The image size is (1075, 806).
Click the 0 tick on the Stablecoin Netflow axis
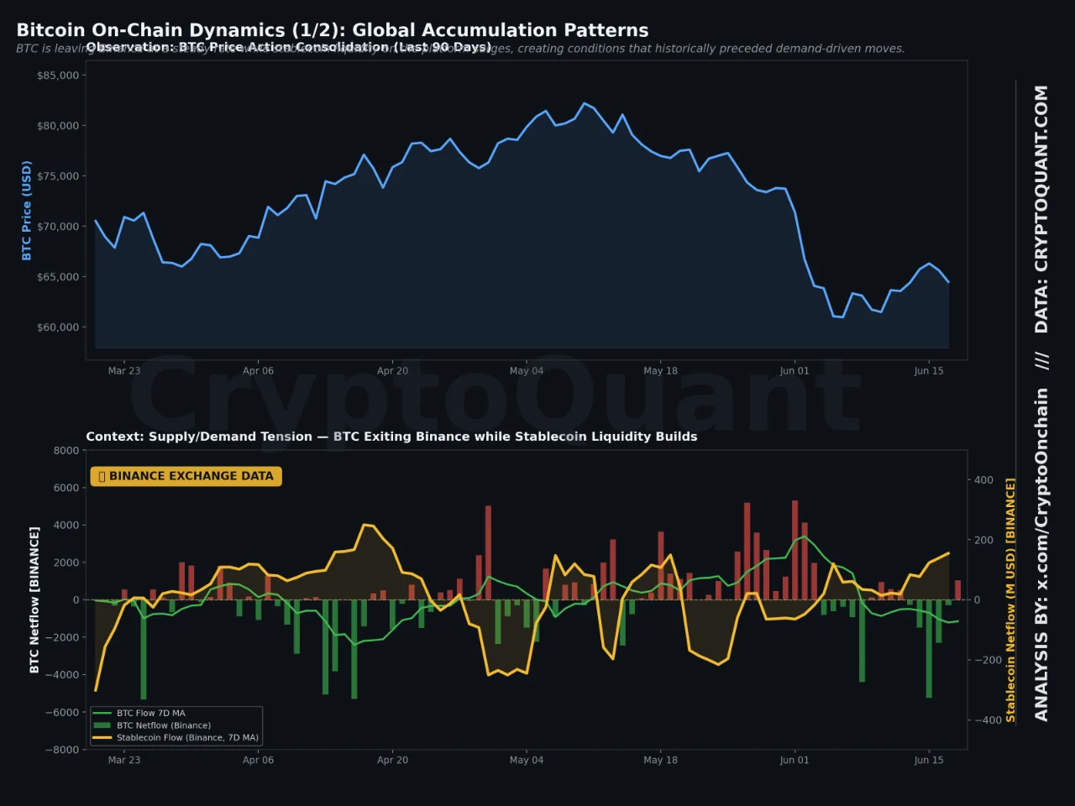[977, 600]
